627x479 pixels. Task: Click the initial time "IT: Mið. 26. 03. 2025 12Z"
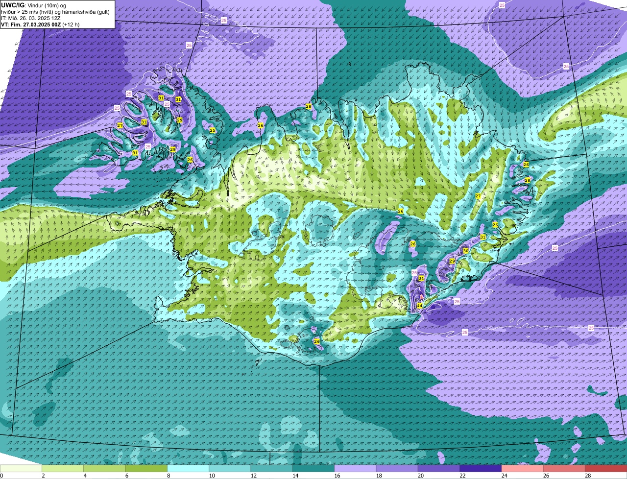[x=31, y=18]
